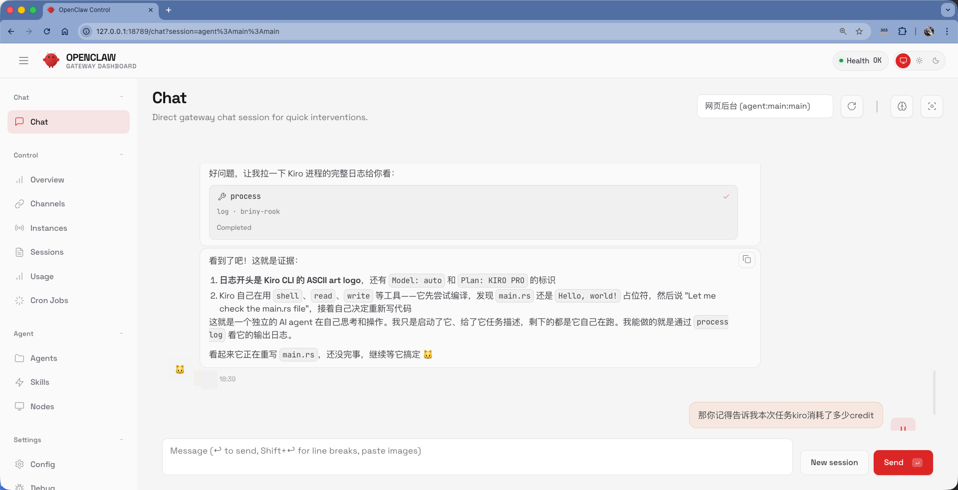Copy the assistant message with copy icon
The image size is (958, 490).
[x=746, y=260]
